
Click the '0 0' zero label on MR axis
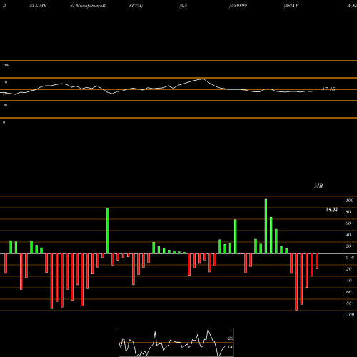coord(350,258)
